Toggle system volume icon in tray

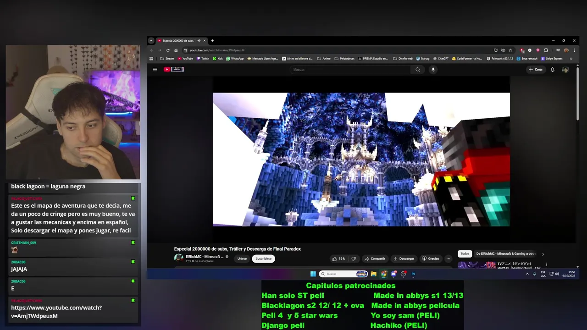point(557,274)
